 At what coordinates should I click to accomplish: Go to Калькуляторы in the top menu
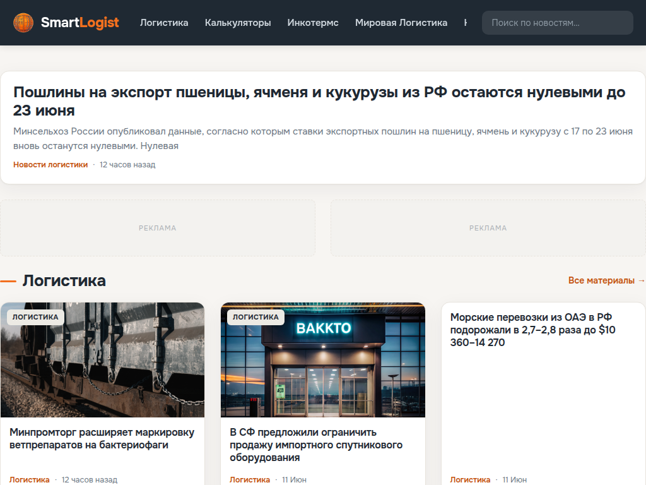(x=238, y=23)
